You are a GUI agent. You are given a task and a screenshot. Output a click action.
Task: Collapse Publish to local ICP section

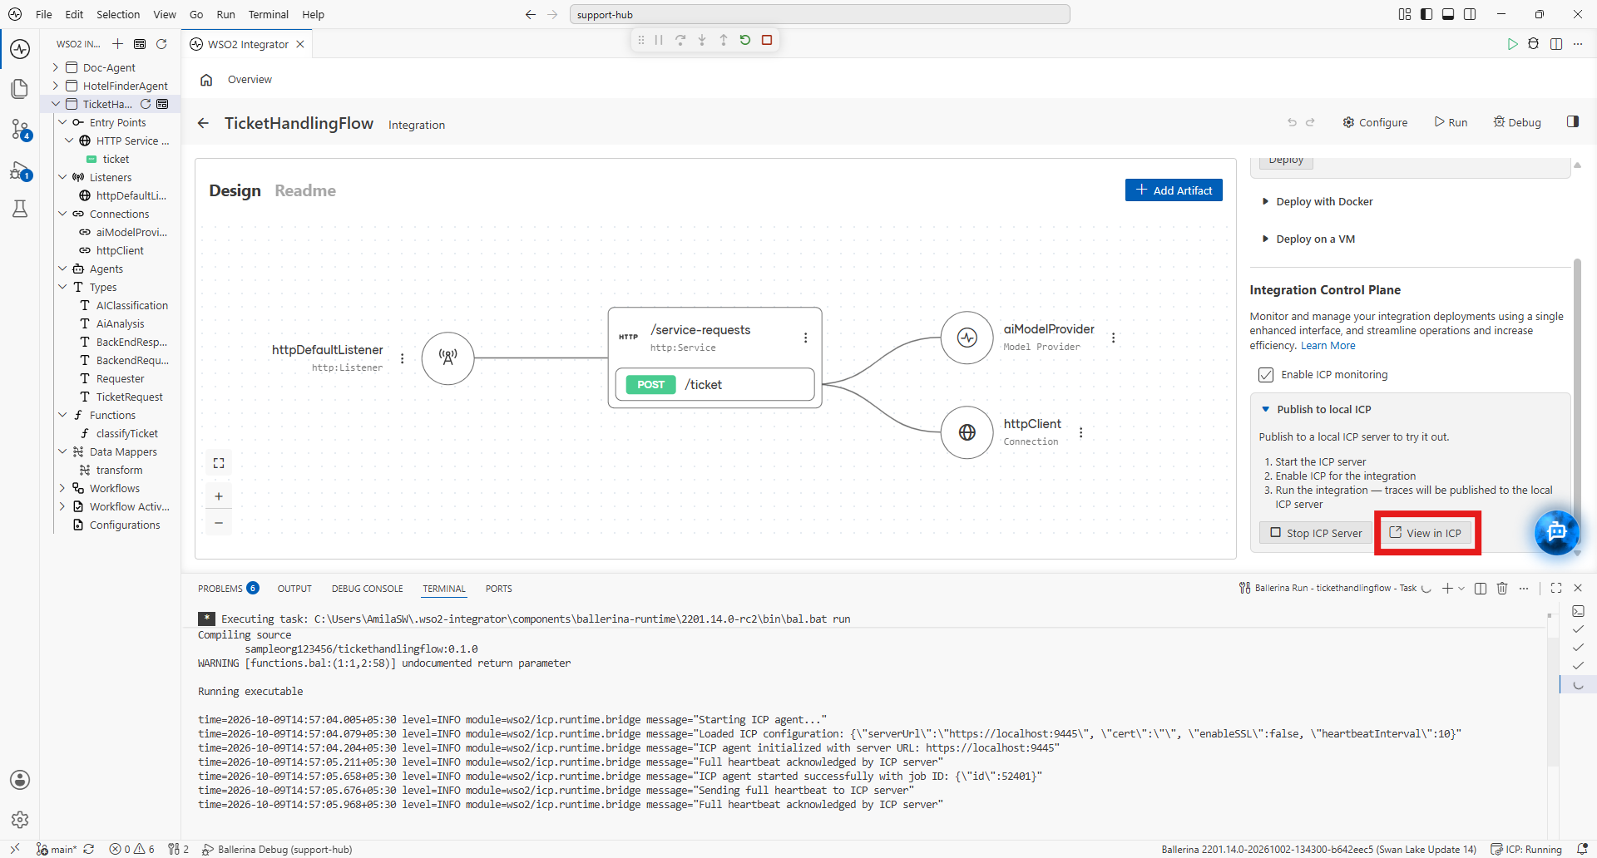1317,410
